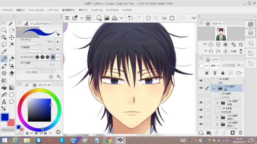
Task: Toggle Clip to Layer Below
Action: (207, 73)
